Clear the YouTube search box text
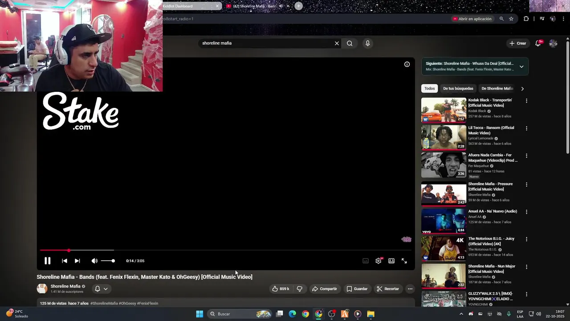 337,43
